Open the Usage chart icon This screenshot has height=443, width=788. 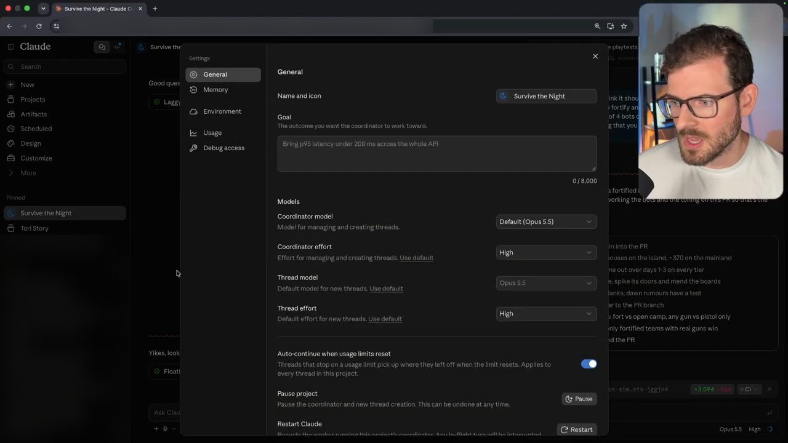pyautogui.click(x=193, y=133)
